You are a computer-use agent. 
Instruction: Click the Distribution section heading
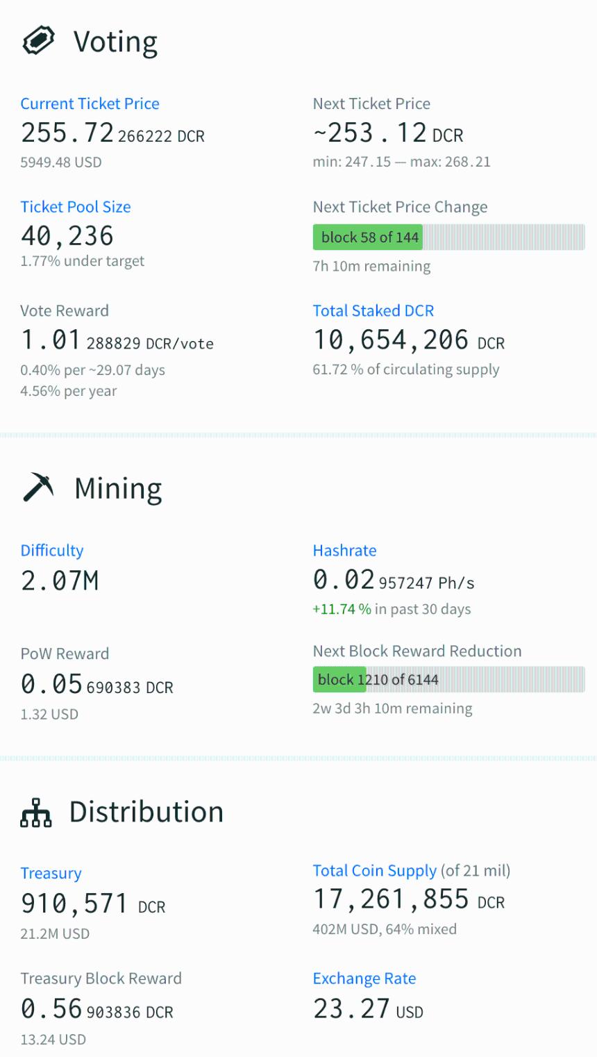point(146,810)
